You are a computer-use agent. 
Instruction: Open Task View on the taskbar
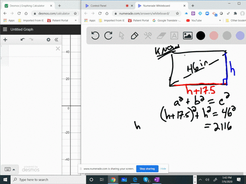102,179
